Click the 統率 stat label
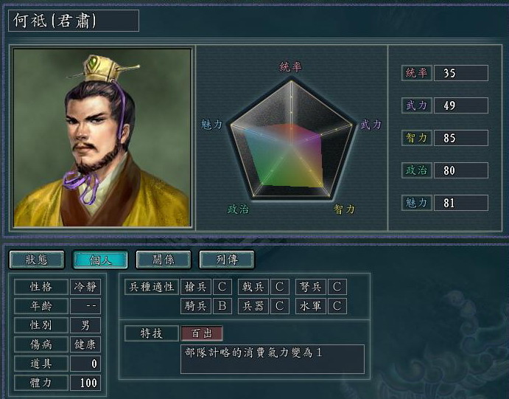Viewport: 509px width, 399px height. (x=416, y=73)
